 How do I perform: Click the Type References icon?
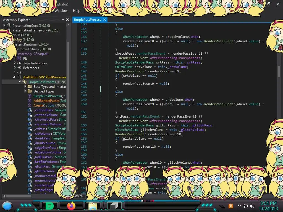point(19,63)
